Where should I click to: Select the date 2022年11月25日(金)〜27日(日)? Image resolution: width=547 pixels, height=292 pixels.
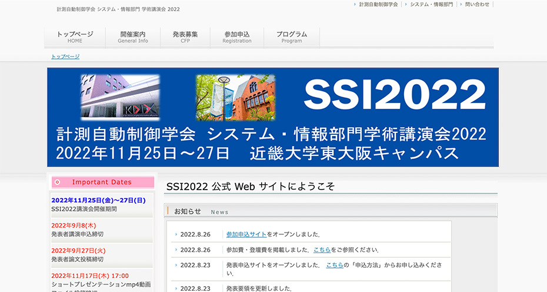(98, 201)
